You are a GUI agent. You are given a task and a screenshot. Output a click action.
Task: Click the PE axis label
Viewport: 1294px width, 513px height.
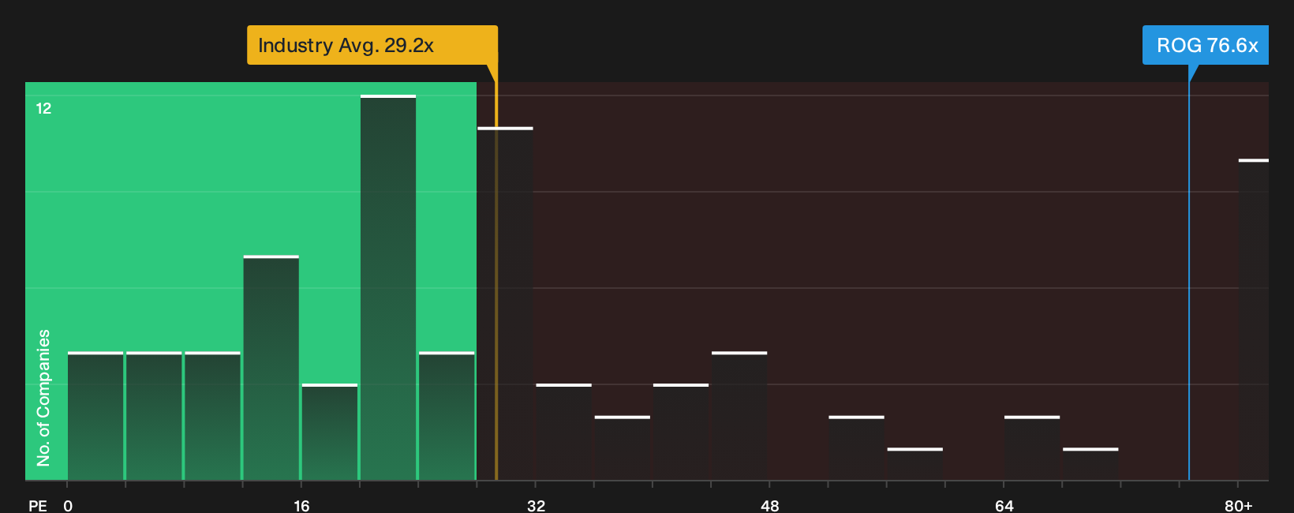37,505
